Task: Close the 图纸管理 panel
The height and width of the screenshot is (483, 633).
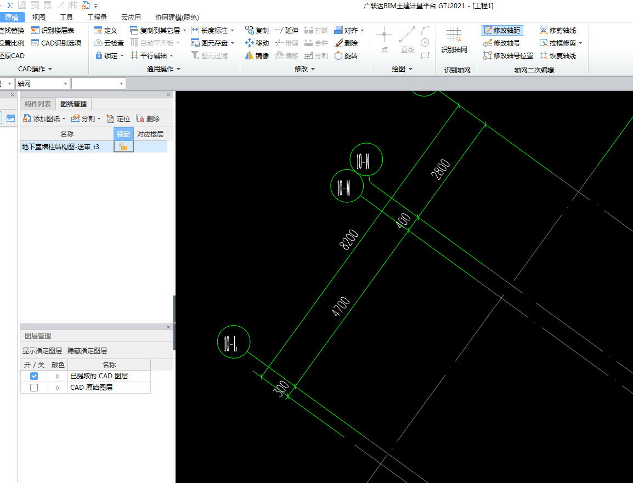Action: pyautogui.click(x=168, y=94)
